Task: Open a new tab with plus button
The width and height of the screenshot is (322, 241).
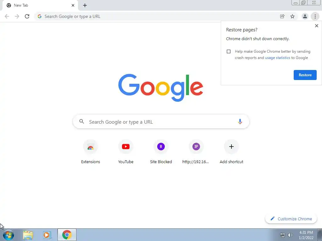Action: point(85,5)
